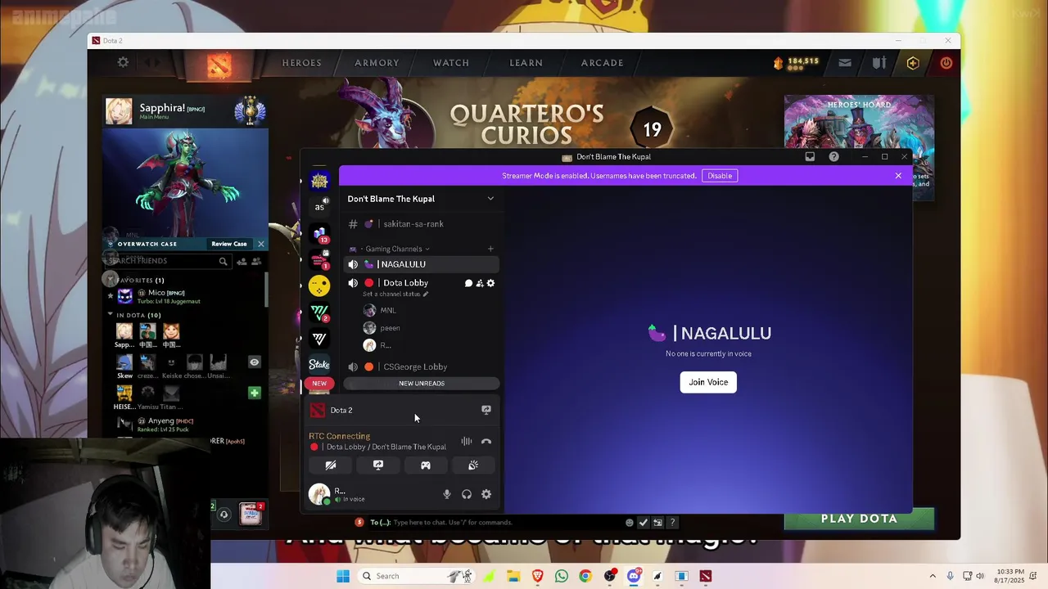Toggle noise suppression waveform icon
The image size is (1048, 589).
point(466,442)
